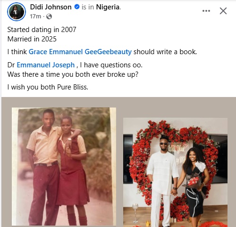236x227 pixels.
Task: Click the blue verified badge
Action: 77,7
